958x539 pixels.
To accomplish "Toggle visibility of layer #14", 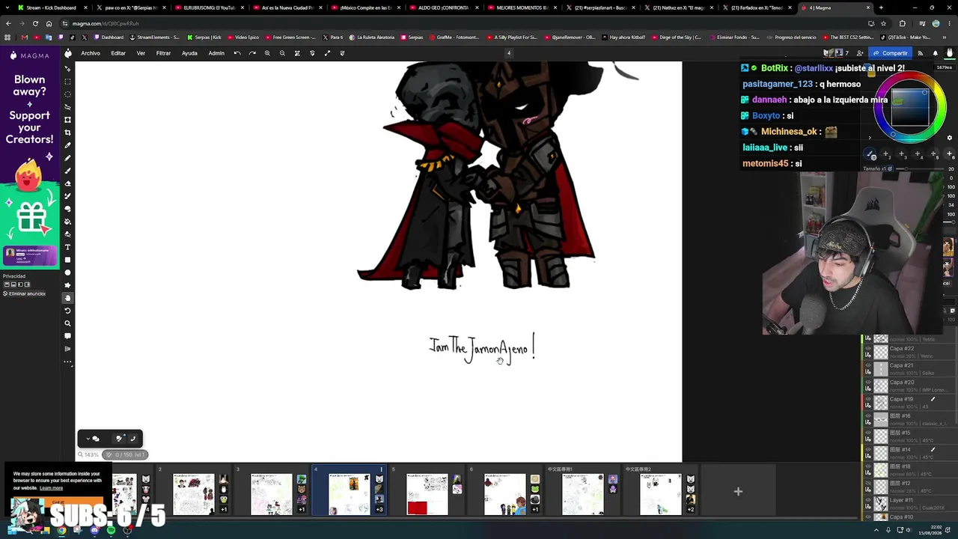I will coord(868,450).
